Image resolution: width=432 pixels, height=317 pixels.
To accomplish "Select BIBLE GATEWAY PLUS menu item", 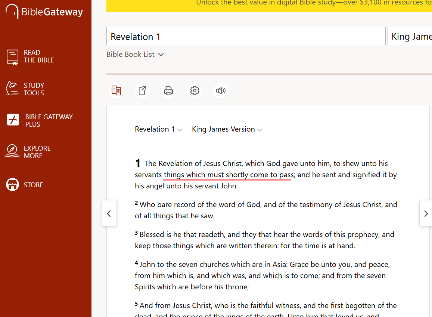I will 49,121.
